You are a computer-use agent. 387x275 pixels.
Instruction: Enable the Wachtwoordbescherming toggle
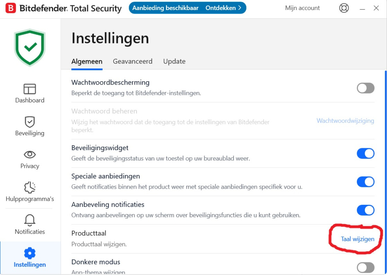(365, 88)
